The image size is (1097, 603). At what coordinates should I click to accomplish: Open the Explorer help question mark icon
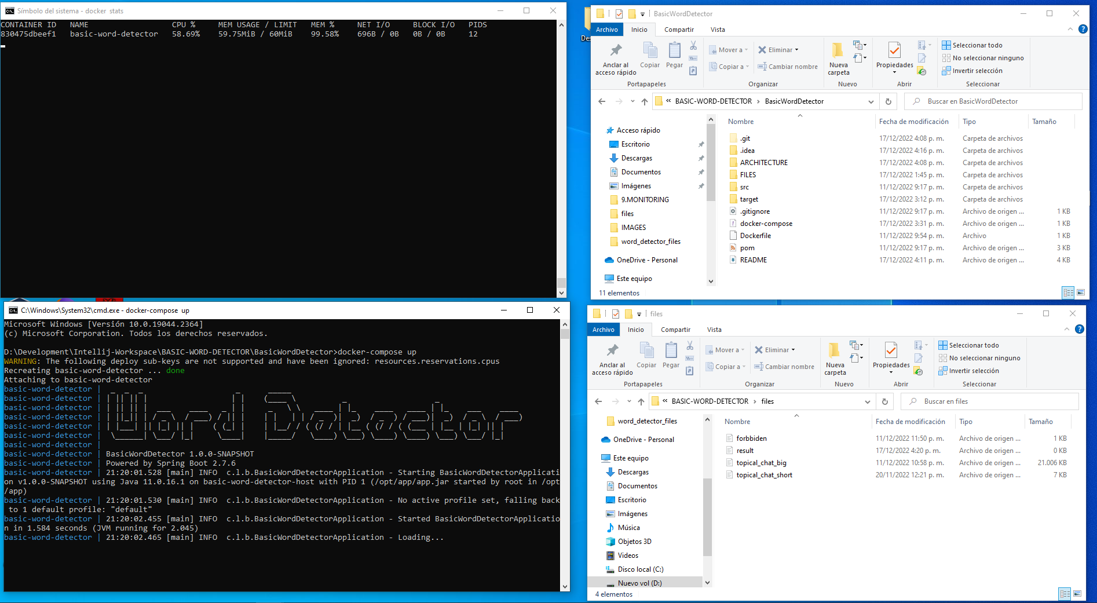click(x=1083, y=29)
